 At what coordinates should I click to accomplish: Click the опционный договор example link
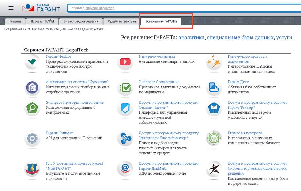click(100, 8)
